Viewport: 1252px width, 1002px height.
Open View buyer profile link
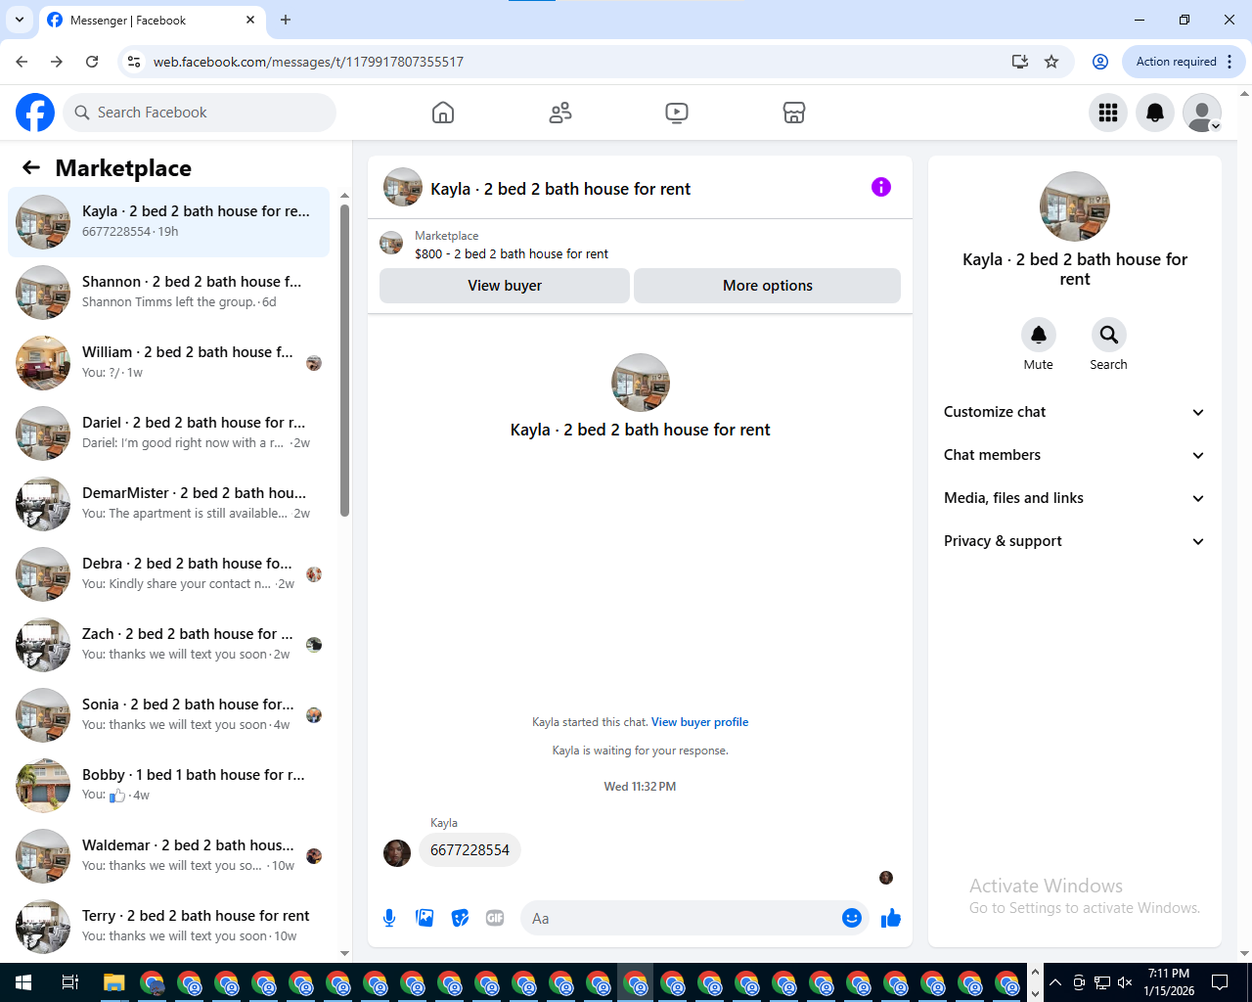click(x=700, y=722)
